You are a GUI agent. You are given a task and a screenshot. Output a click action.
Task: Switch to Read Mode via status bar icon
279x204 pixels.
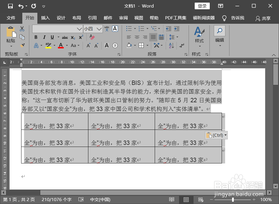[172, 199]
